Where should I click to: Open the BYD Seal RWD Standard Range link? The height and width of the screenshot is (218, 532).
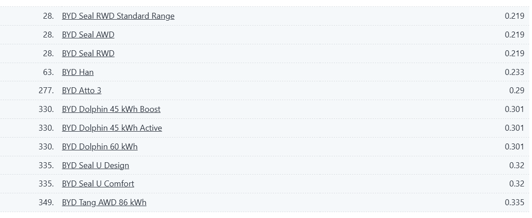(118, 16)
